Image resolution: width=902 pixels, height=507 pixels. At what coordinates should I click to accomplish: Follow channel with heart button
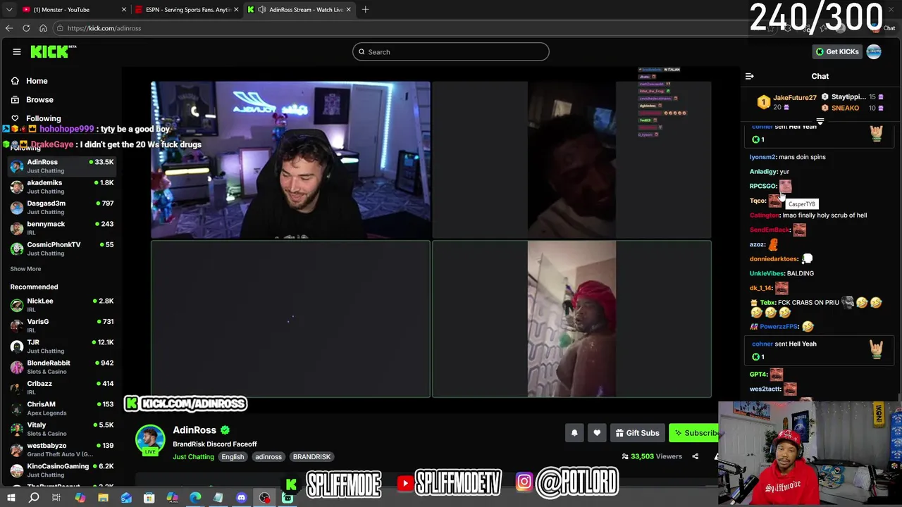pos(597,433)
